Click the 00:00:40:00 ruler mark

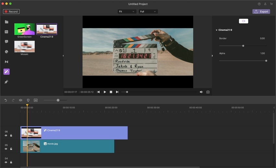195,108
